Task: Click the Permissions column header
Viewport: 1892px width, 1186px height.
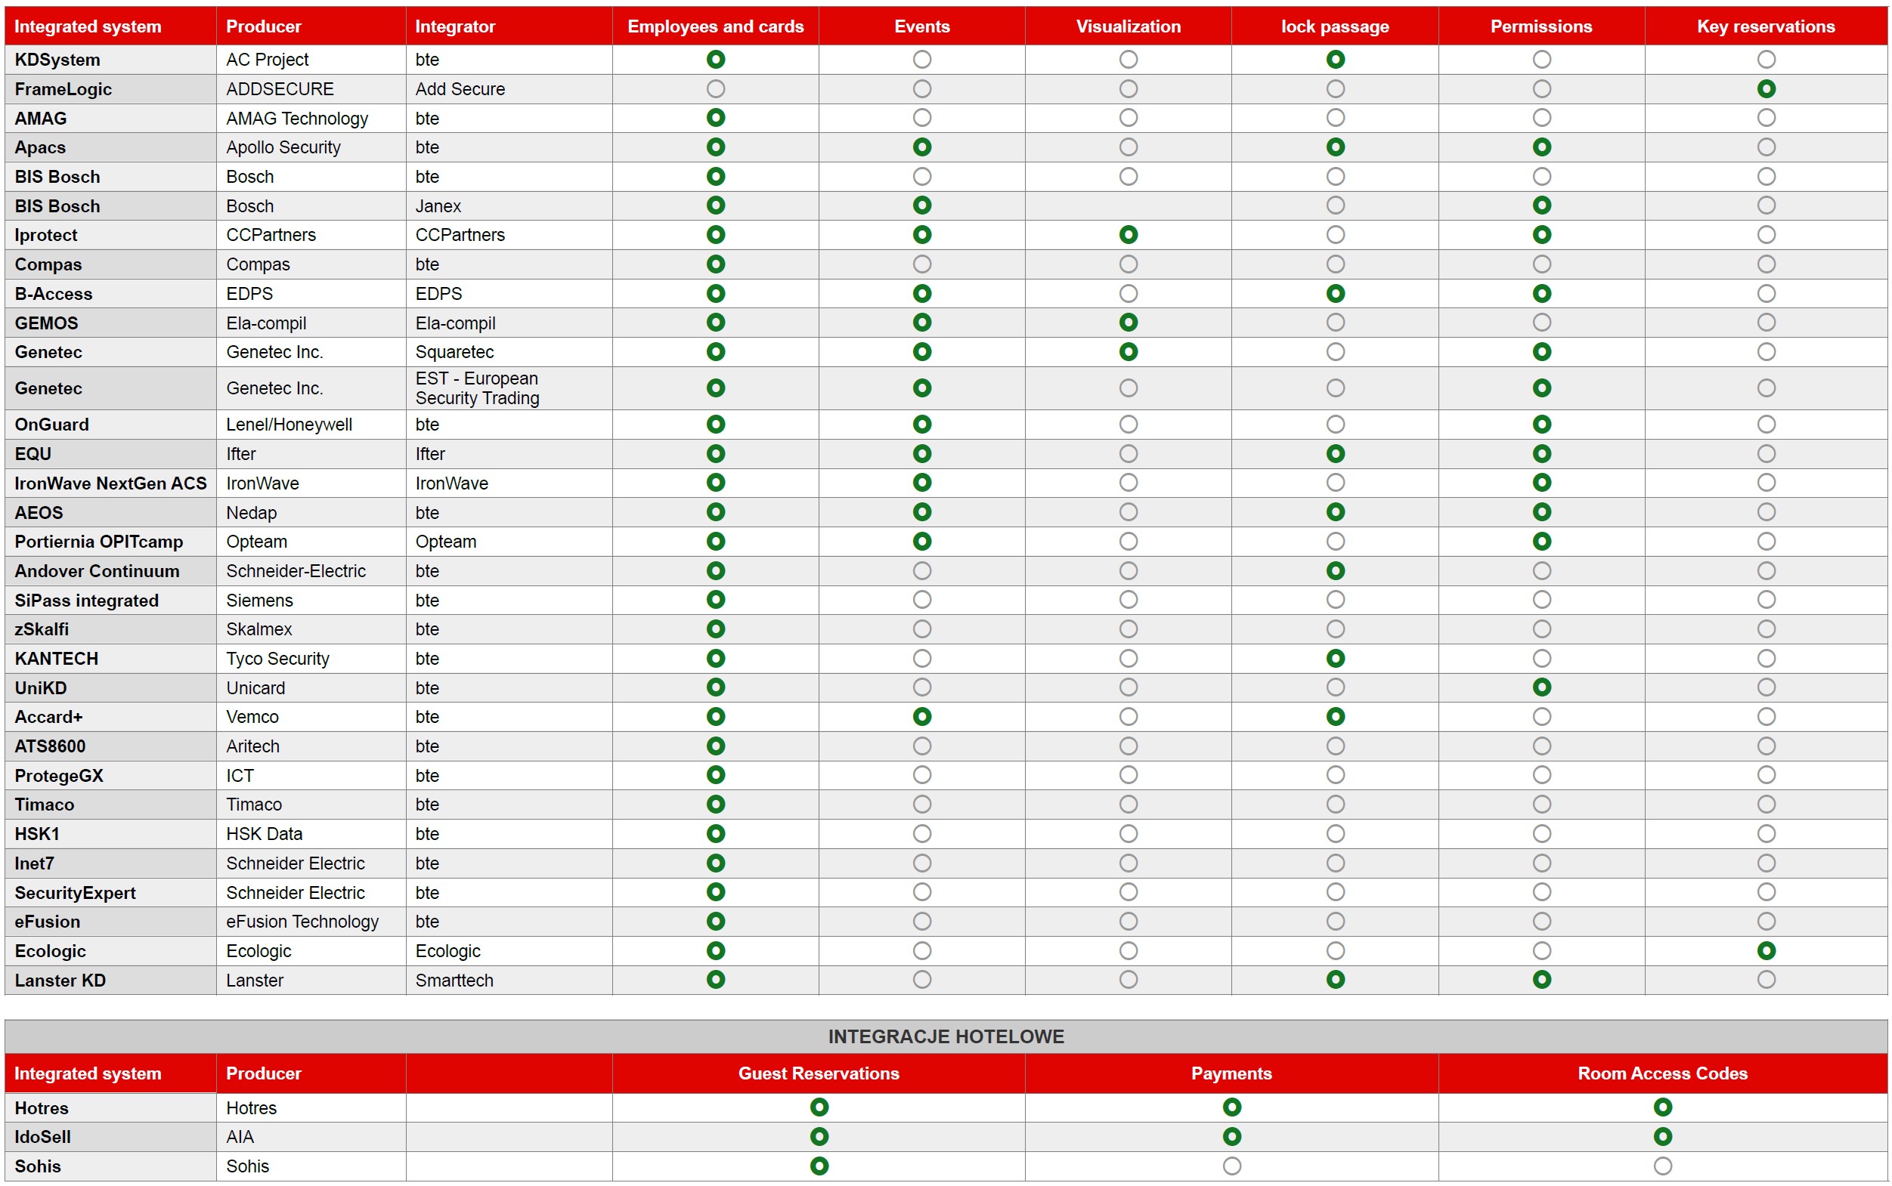Action: tap(1541, 26)
